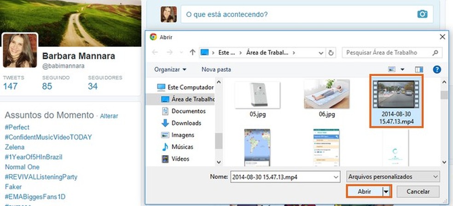Viewport: 453px width, 206px height.
Task: View Seguidores count 34
Action: pyautogui.click(x=93, y=86)
